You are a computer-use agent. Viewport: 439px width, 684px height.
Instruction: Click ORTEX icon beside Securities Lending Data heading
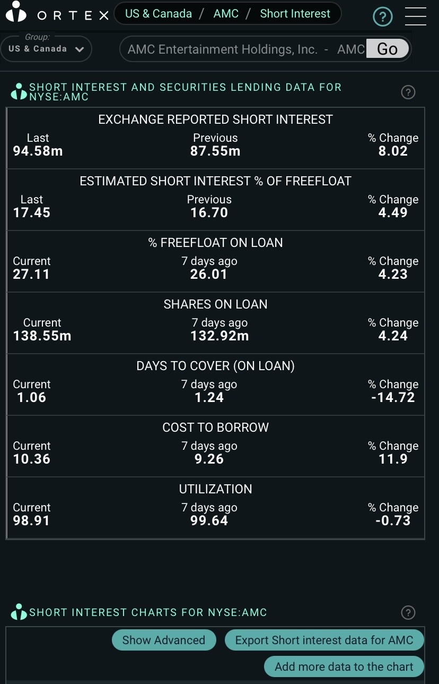point(19,92)
